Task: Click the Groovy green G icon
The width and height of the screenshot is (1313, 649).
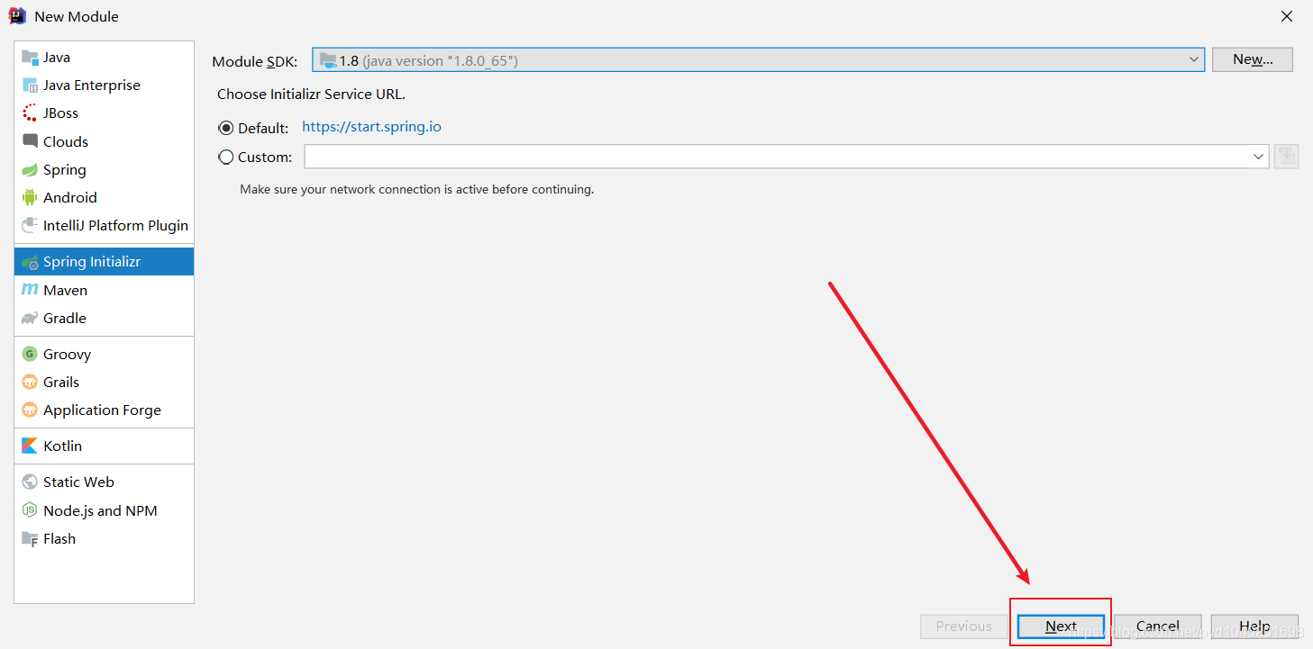Action: pyautogui.click(x=30, y=355)
